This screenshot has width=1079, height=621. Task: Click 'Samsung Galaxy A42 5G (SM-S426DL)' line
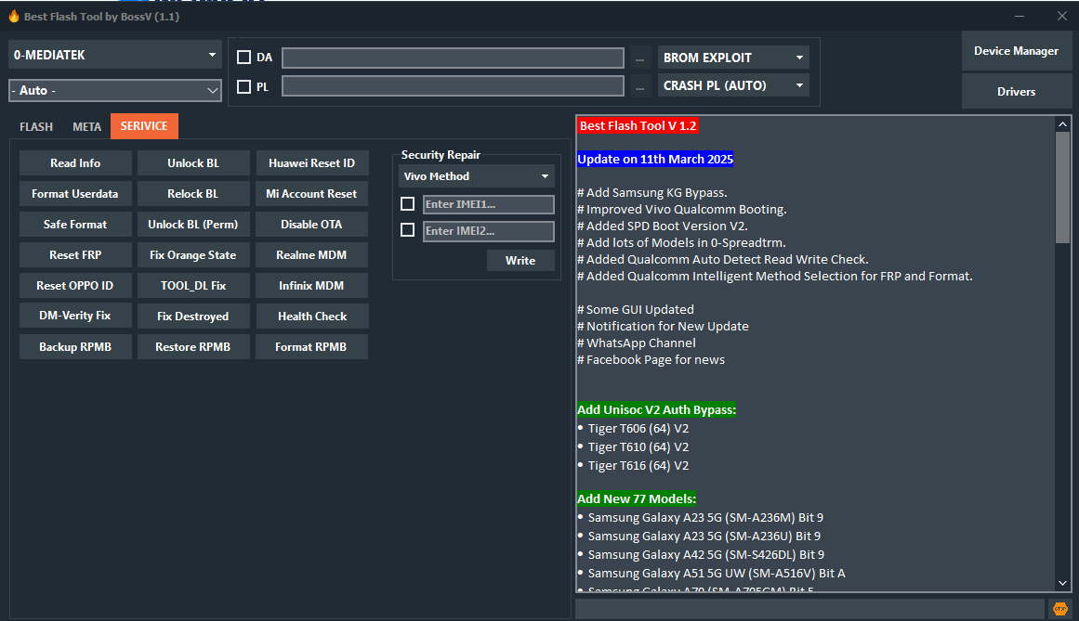point(706,554)
